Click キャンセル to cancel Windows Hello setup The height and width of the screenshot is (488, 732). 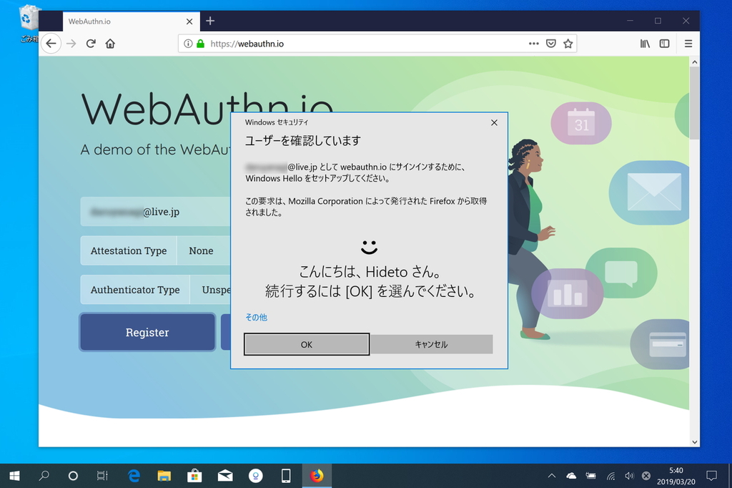point(431,344)
